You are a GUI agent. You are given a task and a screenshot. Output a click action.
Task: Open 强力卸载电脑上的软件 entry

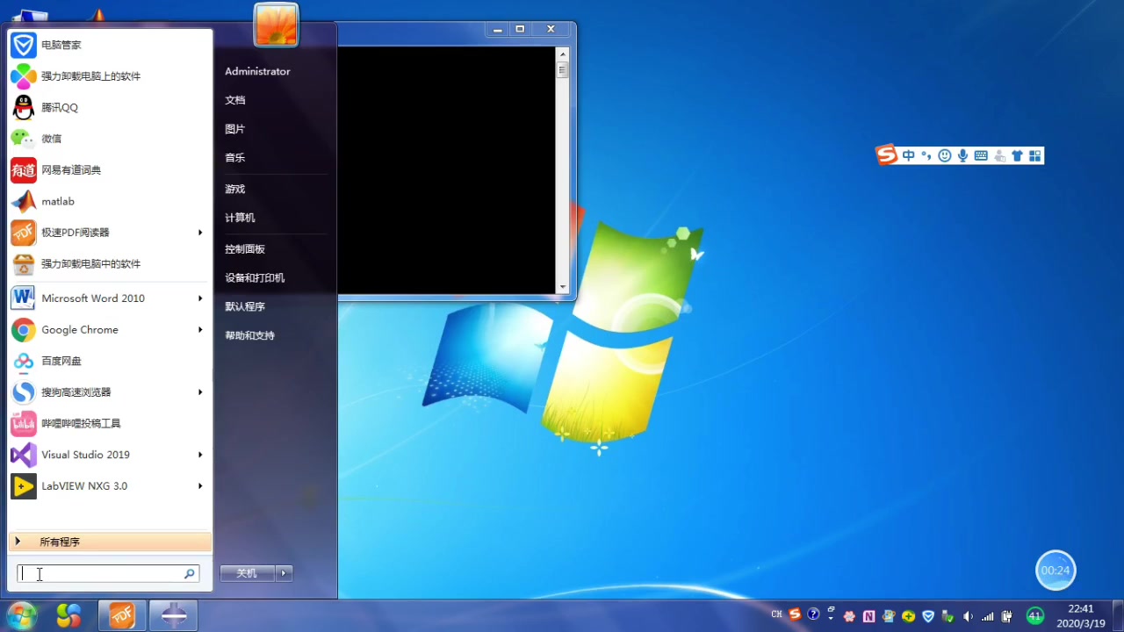110,76
